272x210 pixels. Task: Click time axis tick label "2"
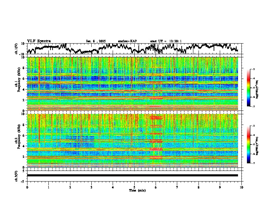[x=70, y=187]
